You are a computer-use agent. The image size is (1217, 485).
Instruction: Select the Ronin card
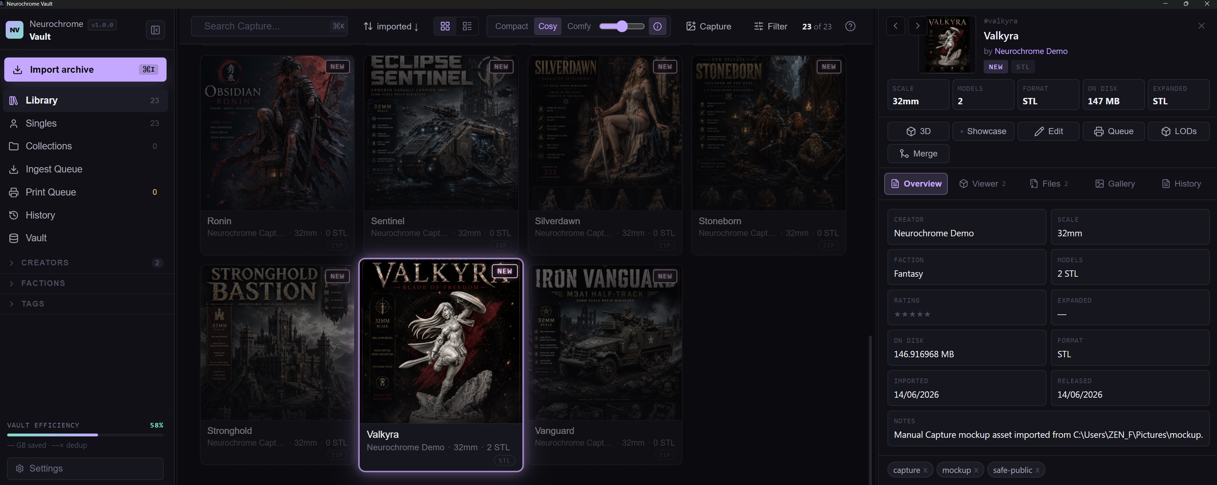[277, 155]
